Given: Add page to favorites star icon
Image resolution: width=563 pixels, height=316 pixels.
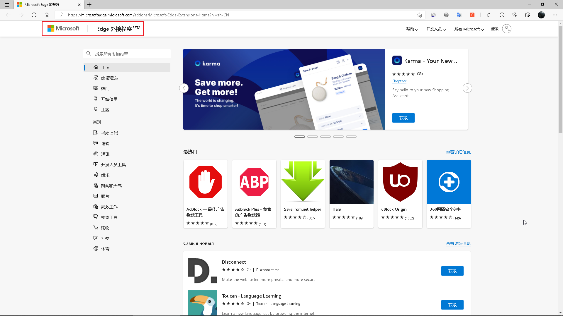Looking at the screenshot, I should (419, 15).
